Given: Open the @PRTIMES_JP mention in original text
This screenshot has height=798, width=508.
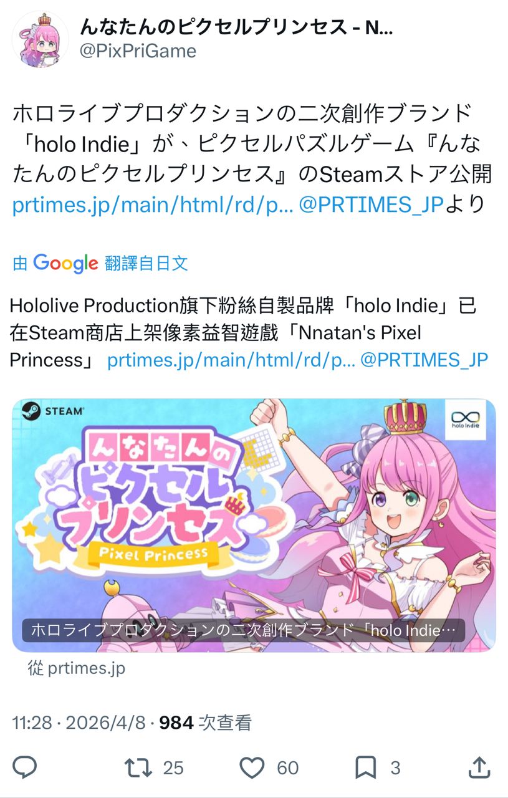Looking at the screenshot, I should 371,205.
